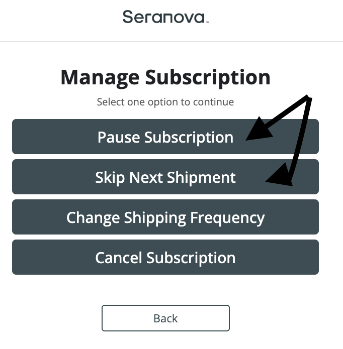Click the Seranova logo

coord(164,17)
